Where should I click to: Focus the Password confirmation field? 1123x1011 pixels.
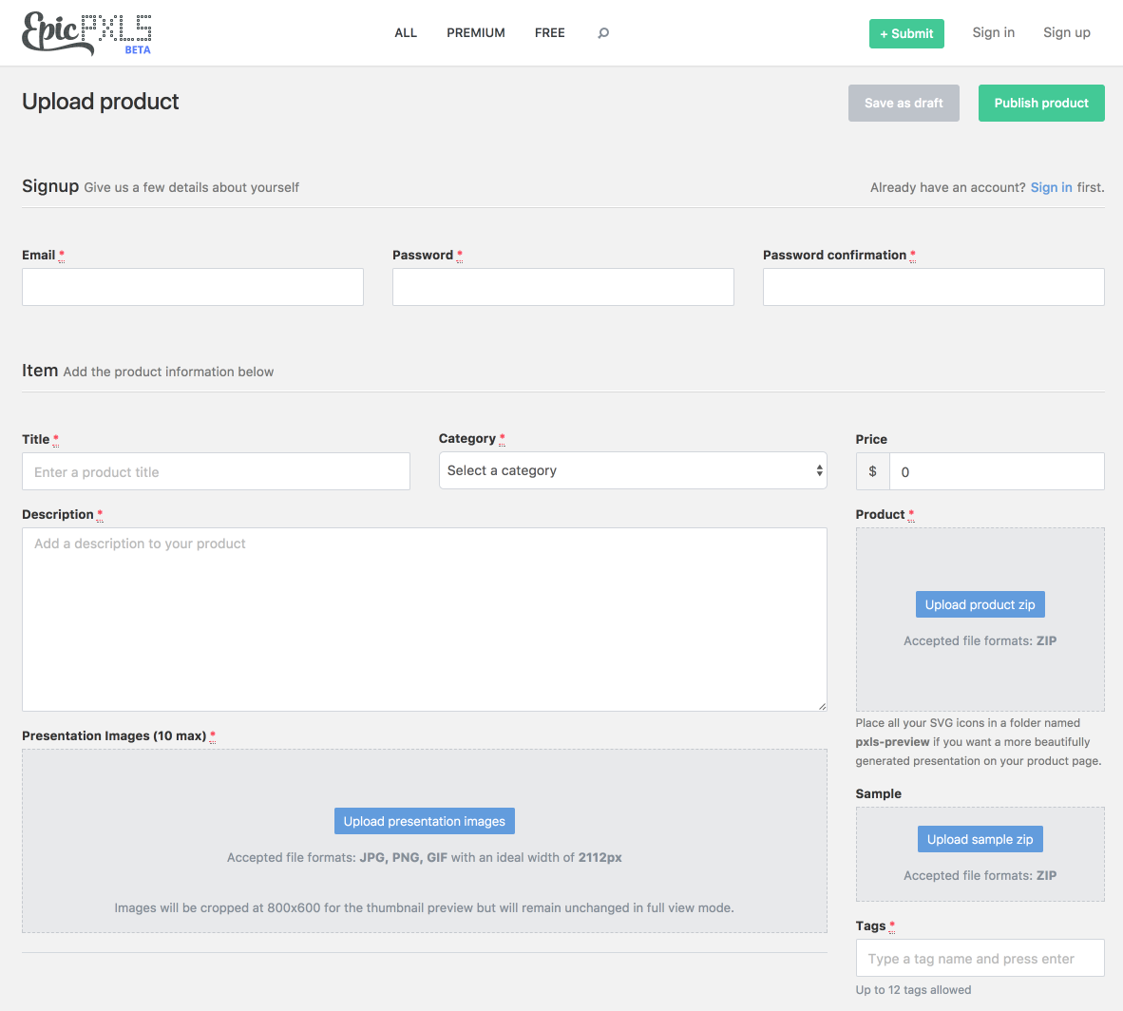point(933,287)
